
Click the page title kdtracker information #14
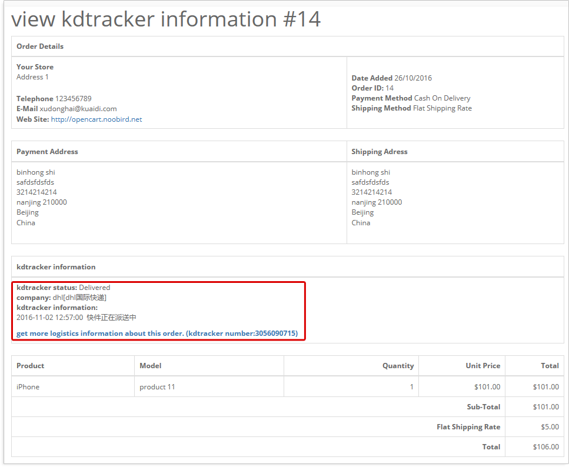pos(166,19)
